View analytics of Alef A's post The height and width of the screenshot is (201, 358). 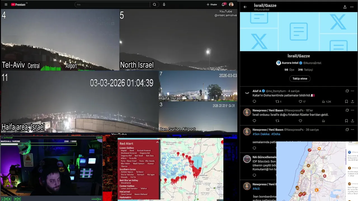pos(326,102)
